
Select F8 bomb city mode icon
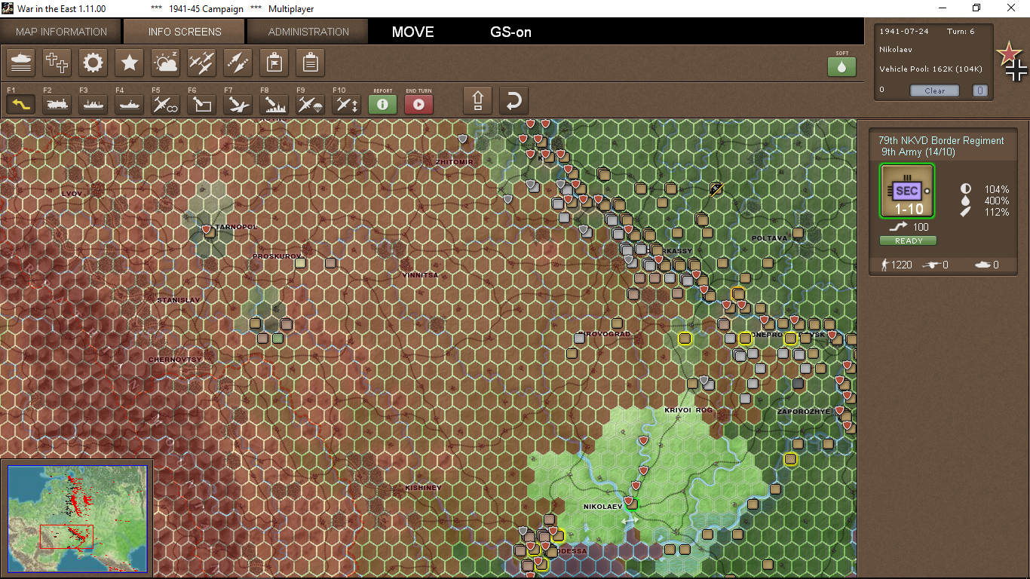274,104
